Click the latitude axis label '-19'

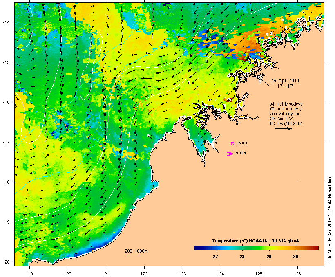6,222
